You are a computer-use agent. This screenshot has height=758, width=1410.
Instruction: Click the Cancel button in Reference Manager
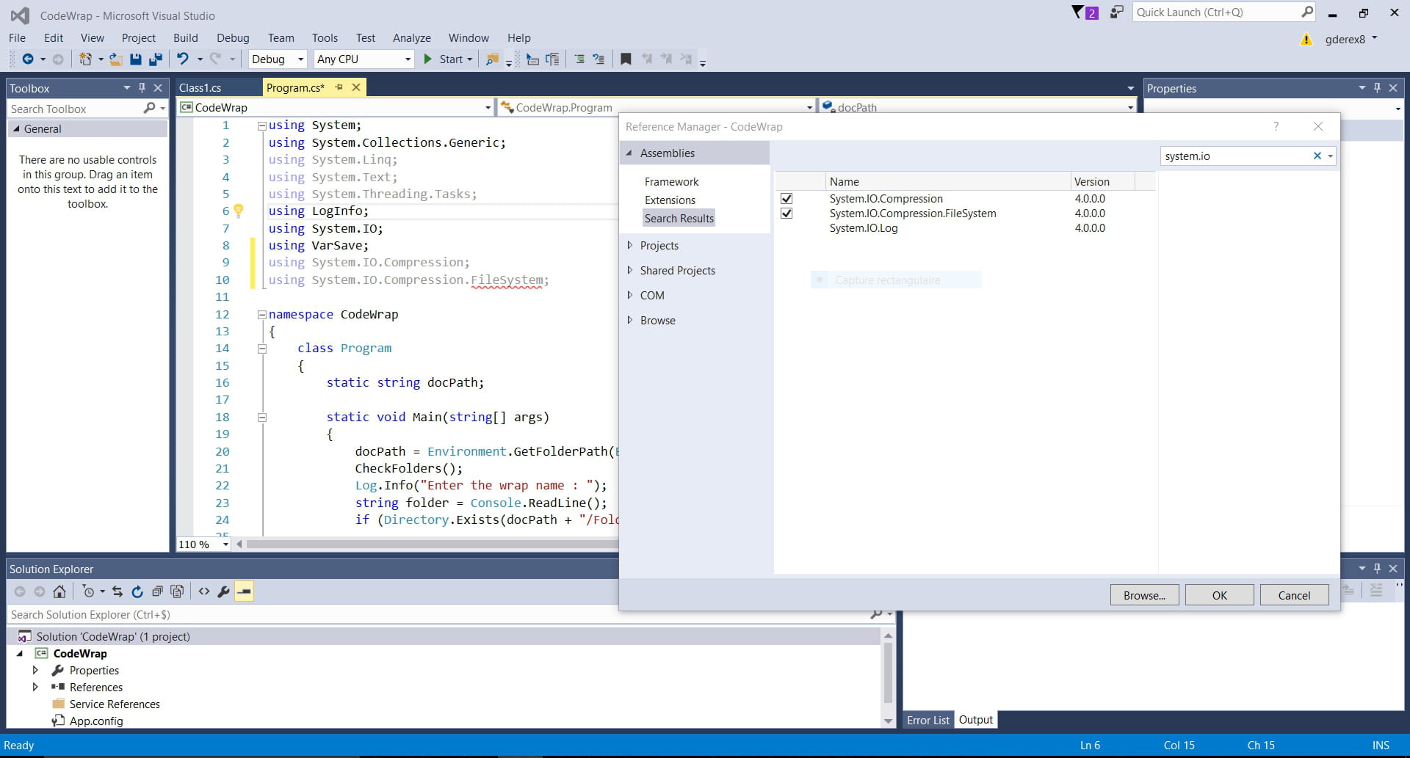[1294, 595]
